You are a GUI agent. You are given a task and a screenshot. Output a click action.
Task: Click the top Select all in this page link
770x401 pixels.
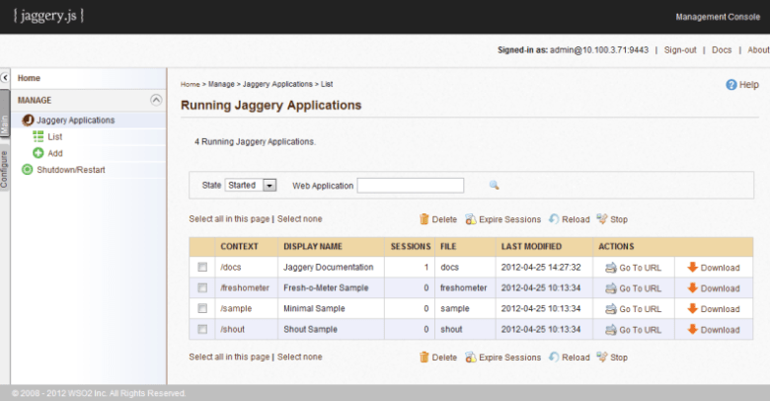pos(228,219)
